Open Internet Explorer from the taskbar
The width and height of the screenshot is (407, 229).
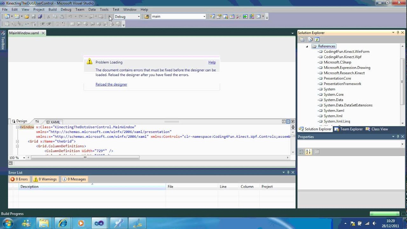[63, 223]
